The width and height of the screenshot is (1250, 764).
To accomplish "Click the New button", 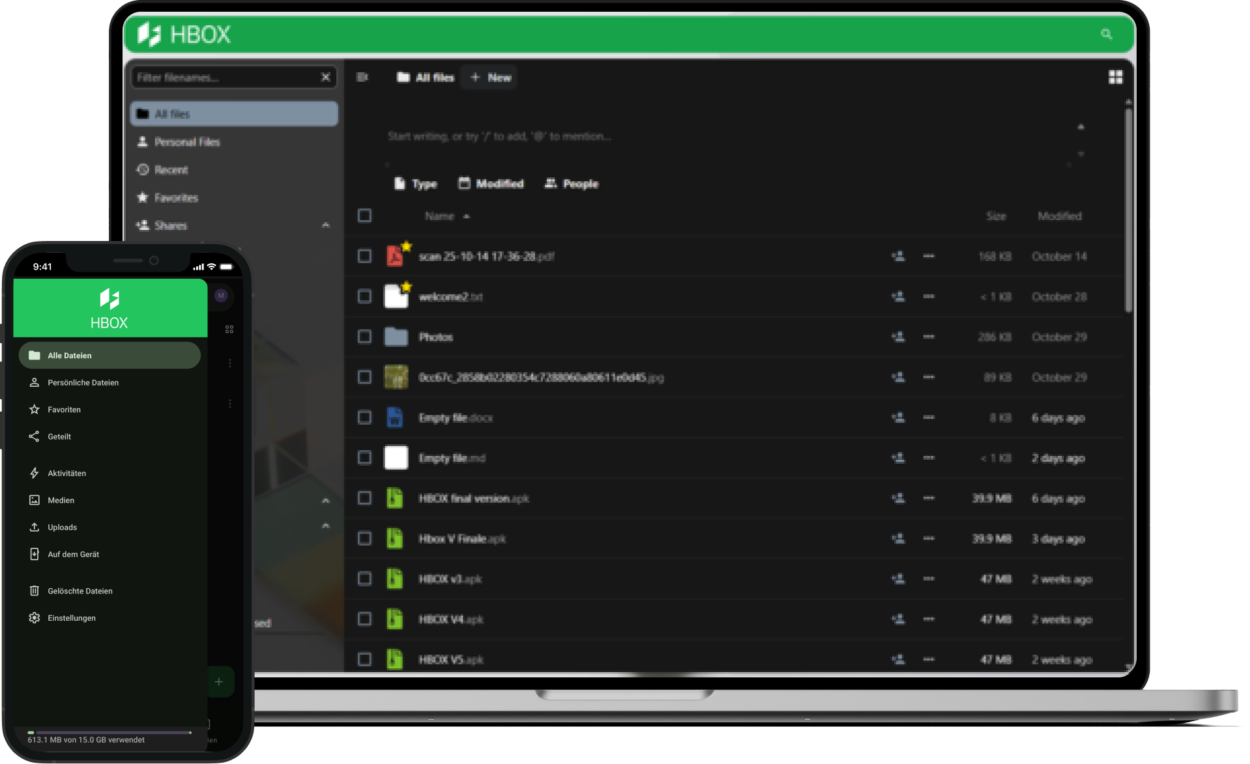I will point(490,78).
